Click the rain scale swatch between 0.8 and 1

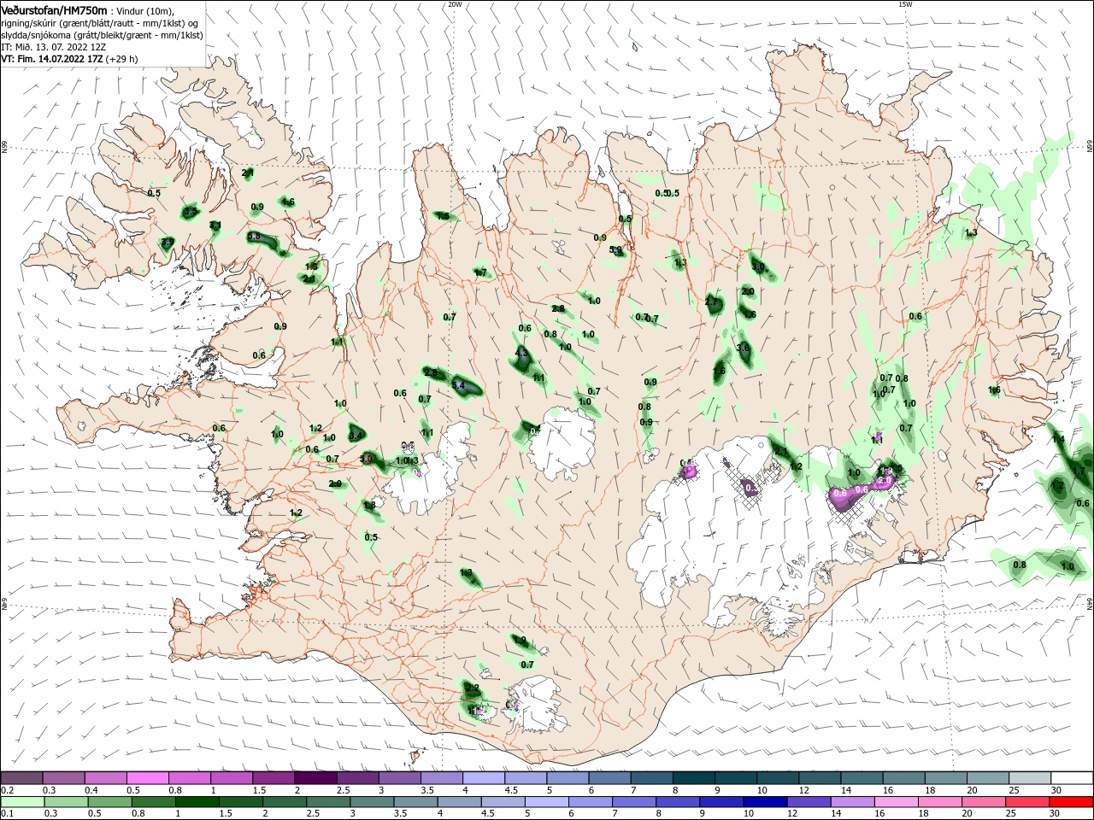coord(154,802)
